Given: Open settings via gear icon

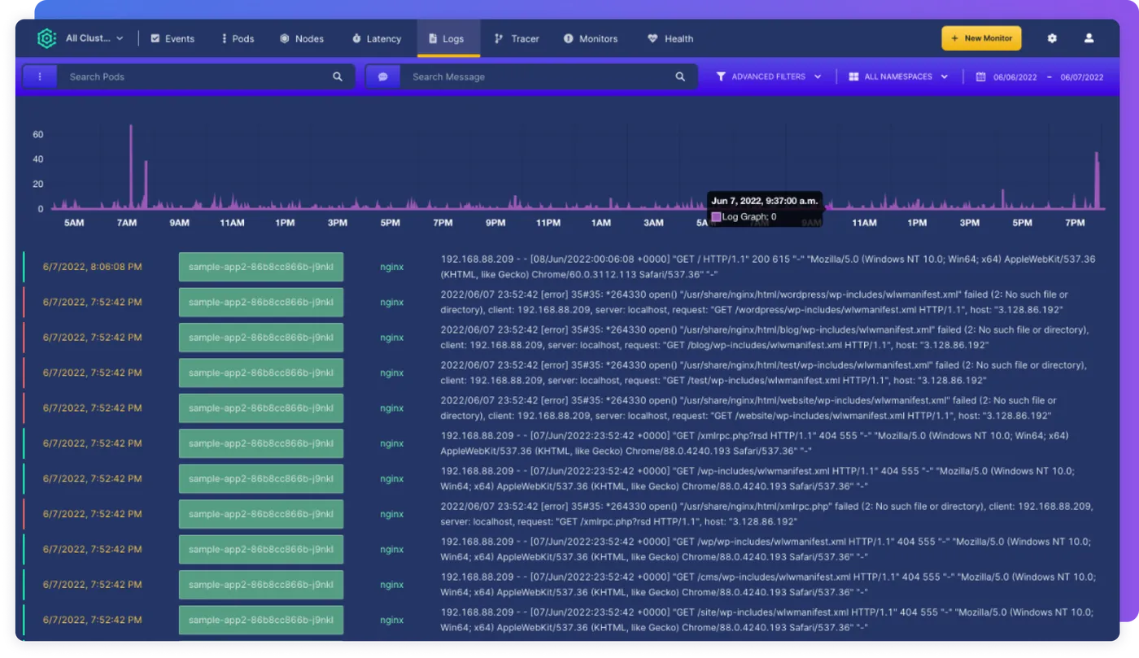Looking at the screenshot, I should click(x=1052, y=38).
